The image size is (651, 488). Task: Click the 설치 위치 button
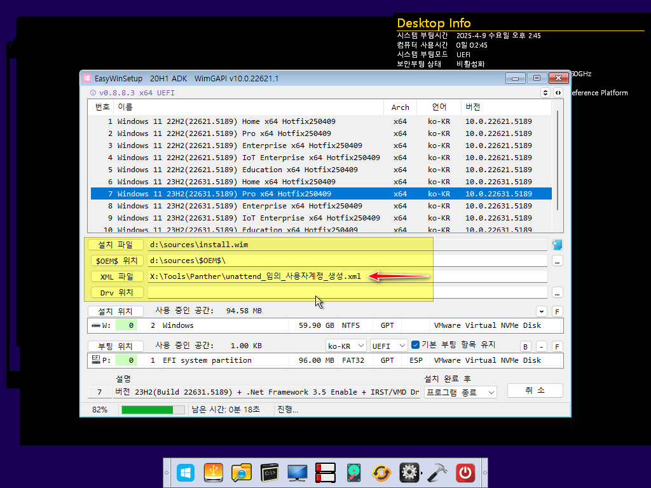(116, 311)
